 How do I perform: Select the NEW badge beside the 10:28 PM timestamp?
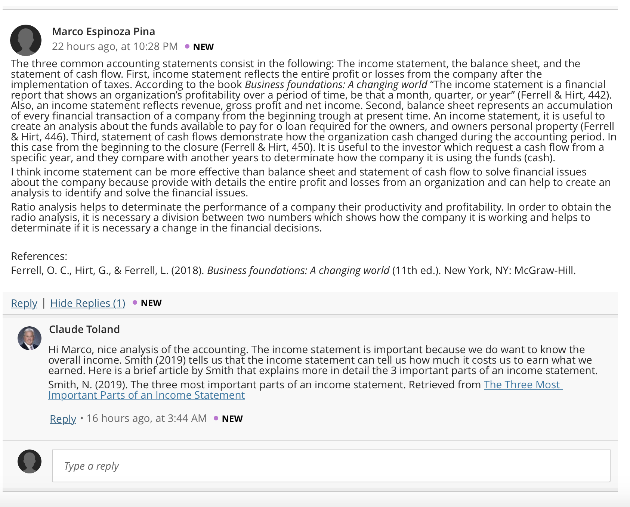coord(203,47)
